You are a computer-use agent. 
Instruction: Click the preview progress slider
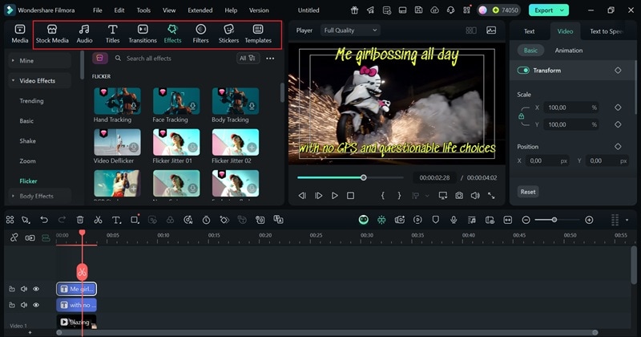coord(350,177)
